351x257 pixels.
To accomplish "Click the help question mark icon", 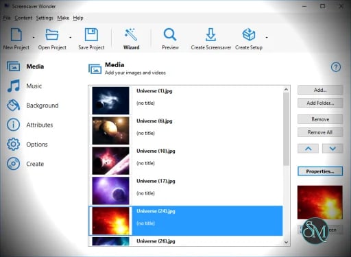I will click(x=336, y=67).
